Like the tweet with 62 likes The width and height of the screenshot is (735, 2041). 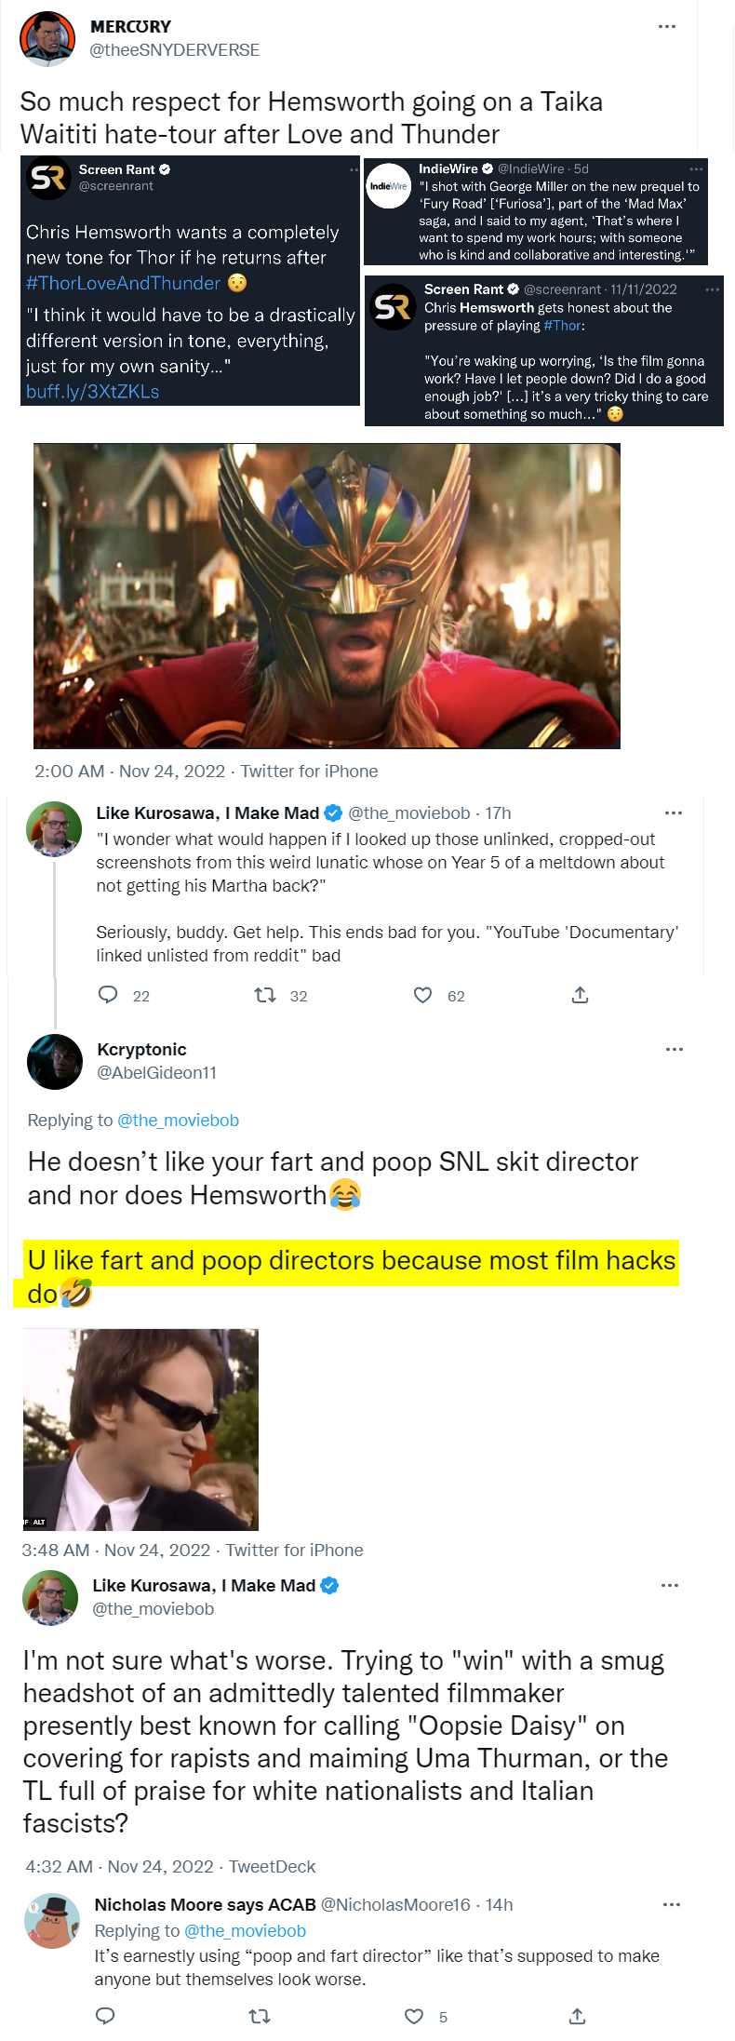422,995
